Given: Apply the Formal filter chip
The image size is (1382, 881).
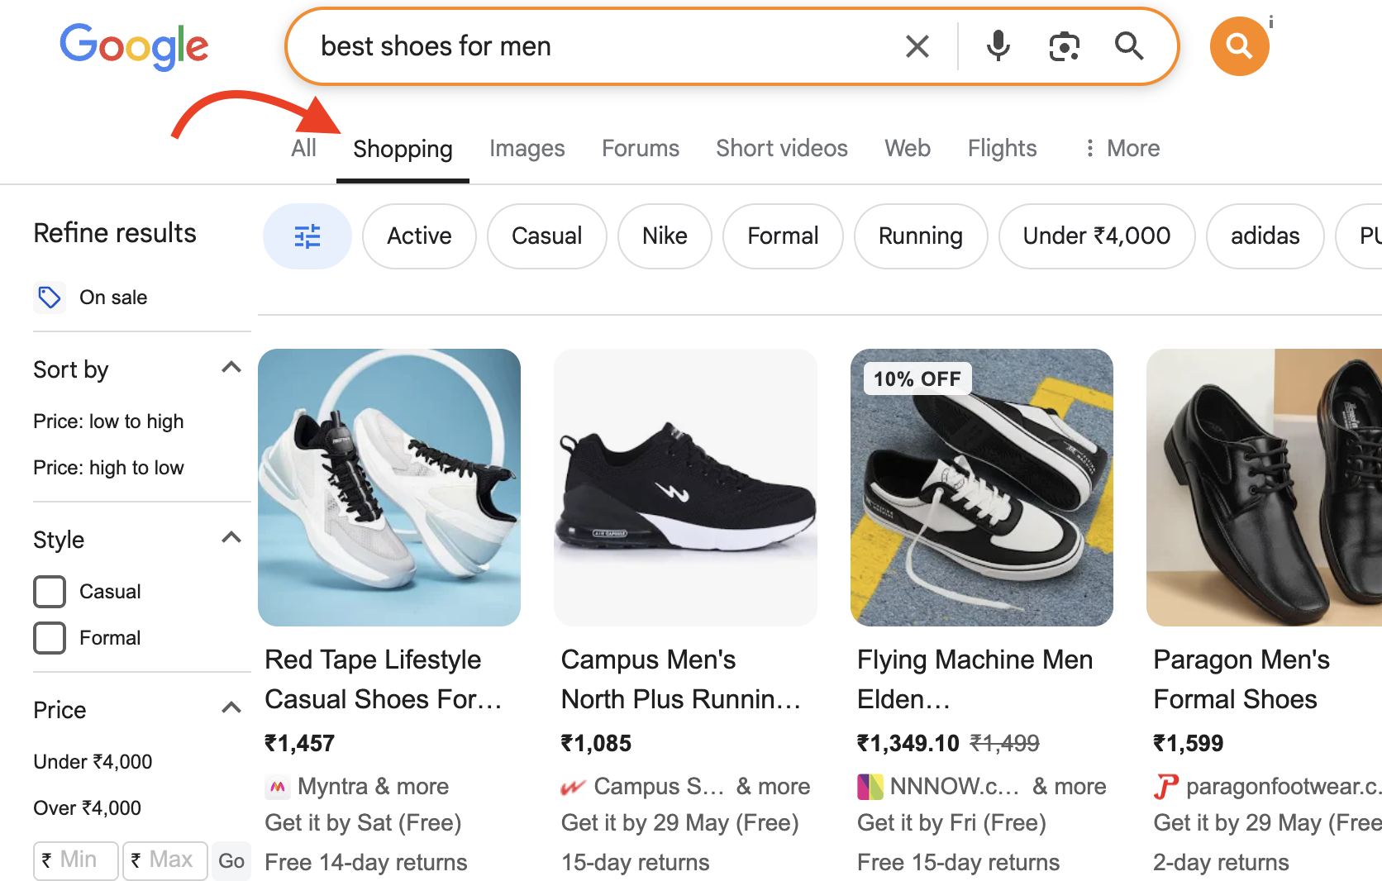Looking at the screenshot, I should [x=783, y=236].
